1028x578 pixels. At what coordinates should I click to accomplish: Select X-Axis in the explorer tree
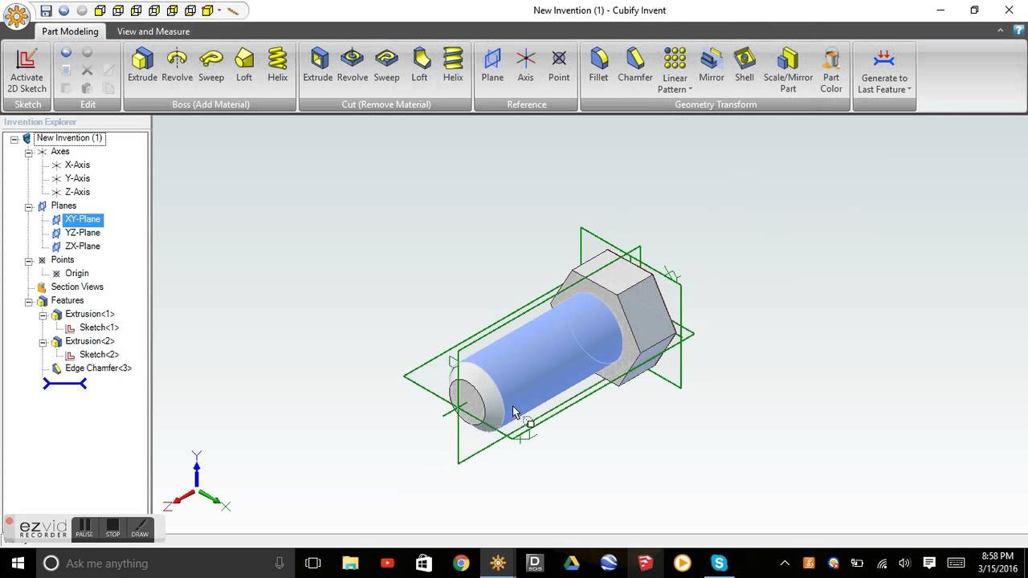click(77, 165)
